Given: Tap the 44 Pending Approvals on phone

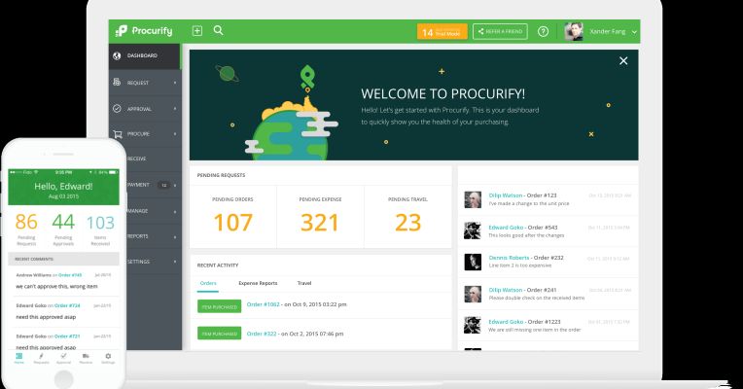Looking at the screenshot, I should (63, 222).
